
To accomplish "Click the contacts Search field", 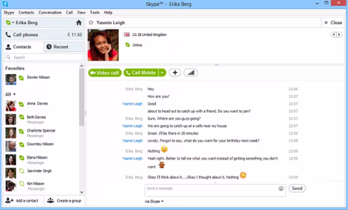I will (44, 57).
